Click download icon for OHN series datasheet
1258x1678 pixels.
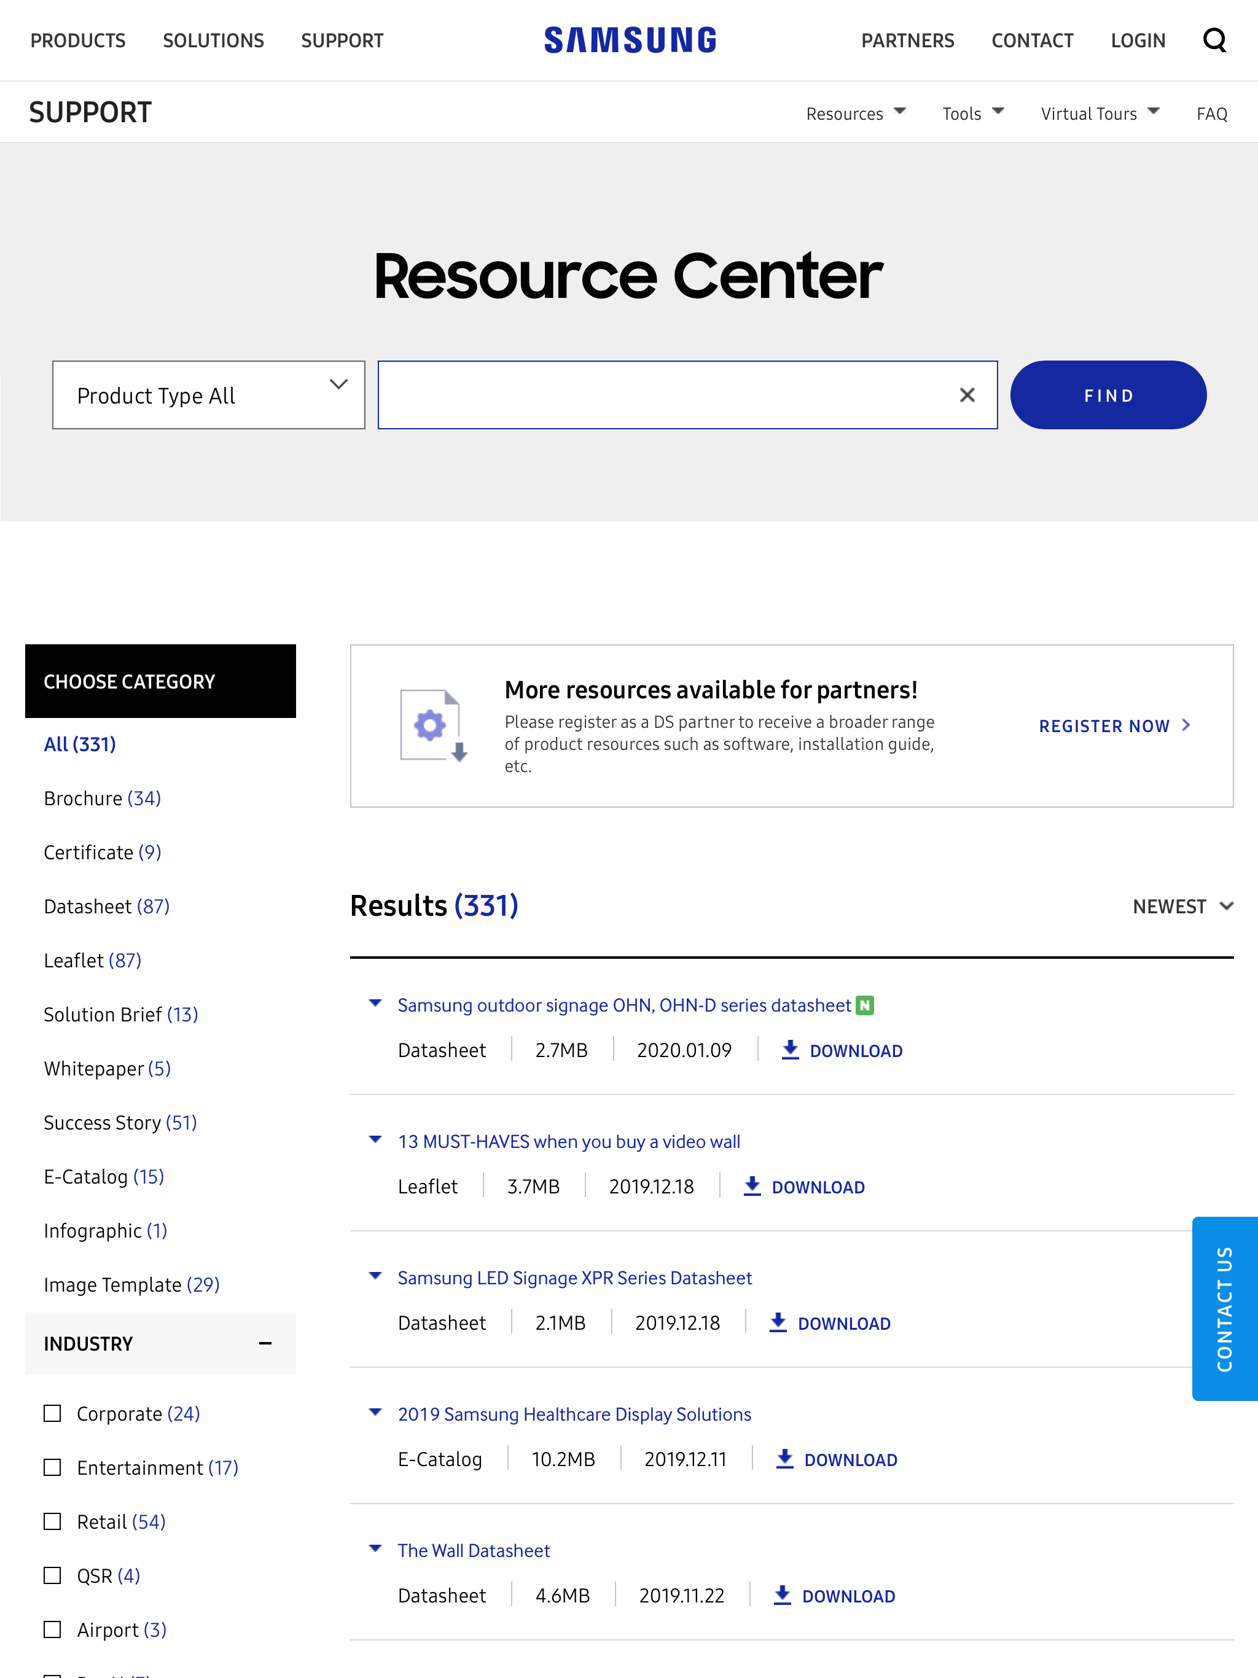tap(790, 1050)
